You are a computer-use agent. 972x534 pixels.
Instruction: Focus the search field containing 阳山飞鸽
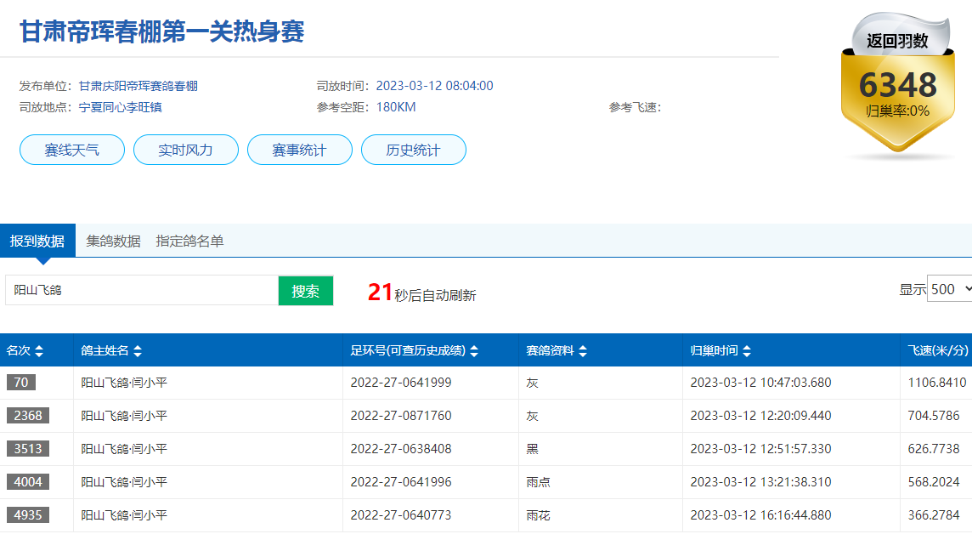tap(142, 290)
